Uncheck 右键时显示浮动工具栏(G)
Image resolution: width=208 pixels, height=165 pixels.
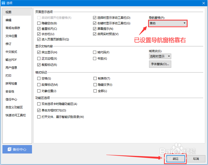[95, 23]
